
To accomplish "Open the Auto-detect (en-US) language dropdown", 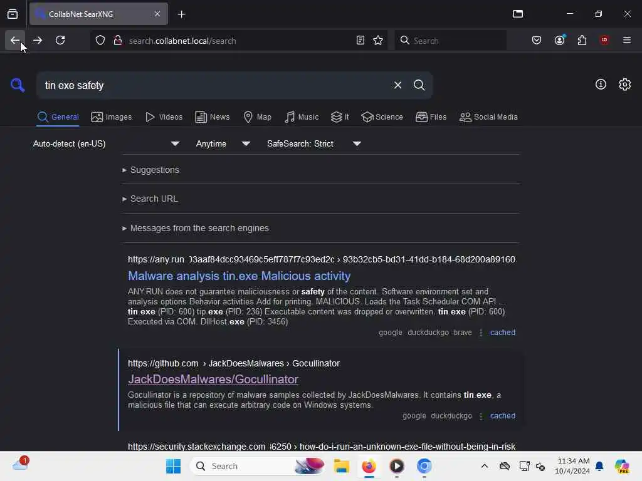I will [x=106, y=143].
